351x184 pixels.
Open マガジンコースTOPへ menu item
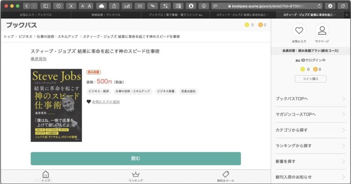click(x=311, y=115)
